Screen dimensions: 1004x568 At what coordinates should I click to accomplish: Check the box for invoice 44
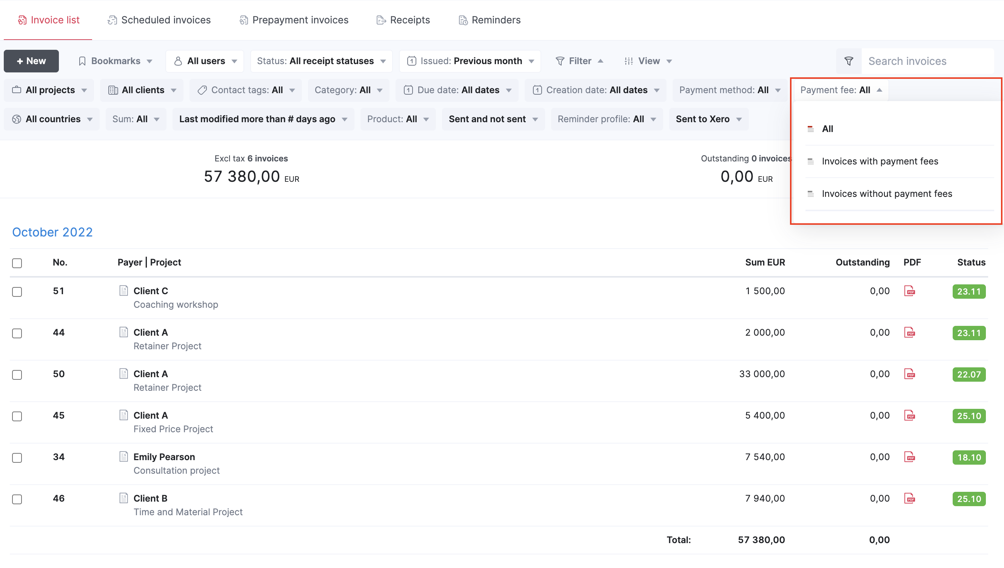coord(17,333)
